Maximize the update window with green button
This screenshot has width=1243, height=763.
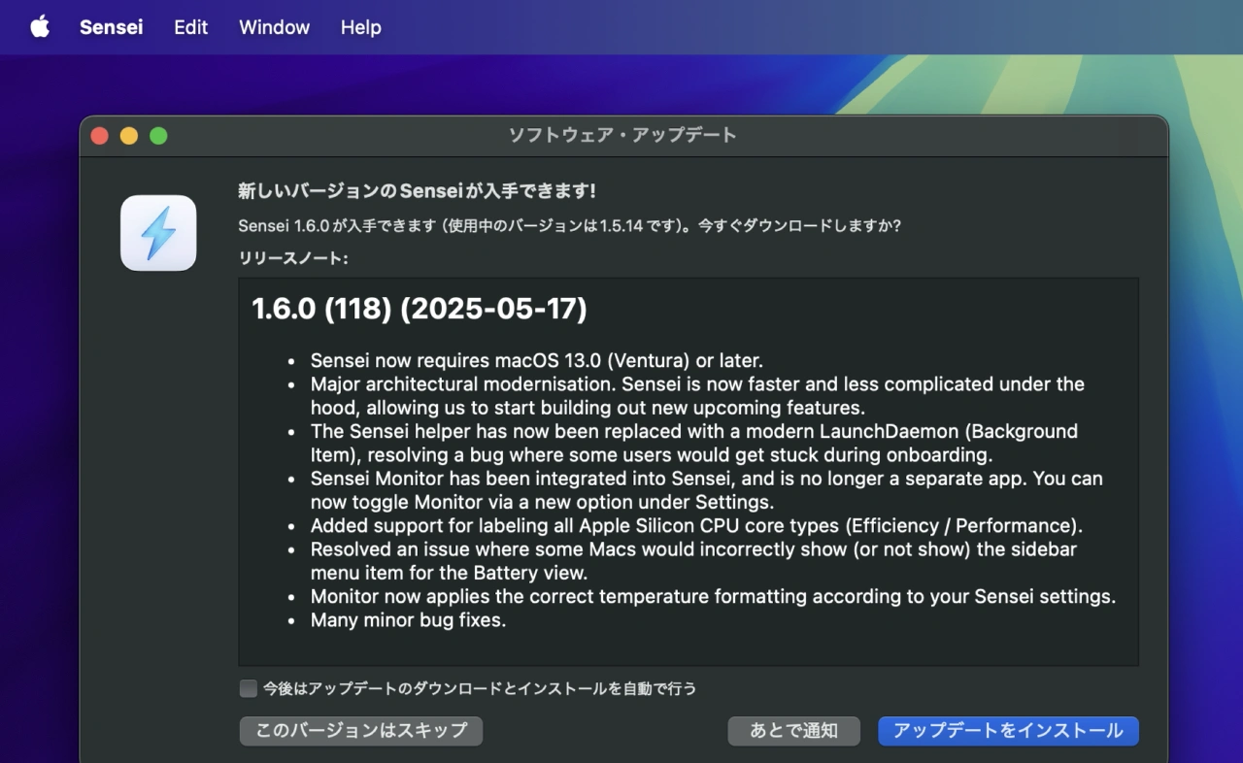158,136
